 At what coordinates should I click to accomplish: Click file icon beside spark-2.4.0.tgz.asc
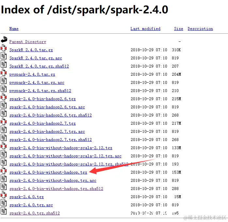[4, 202]
